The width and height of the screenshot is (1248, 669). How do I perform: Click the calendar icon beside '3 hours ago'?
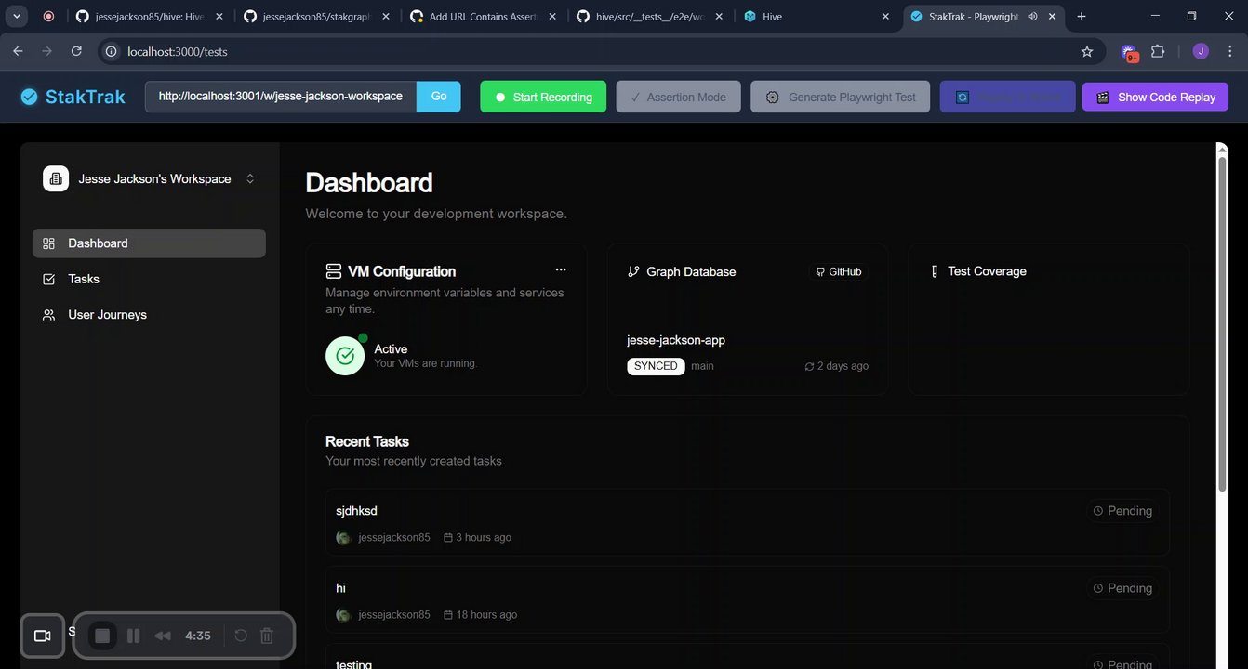click(448, 538)
